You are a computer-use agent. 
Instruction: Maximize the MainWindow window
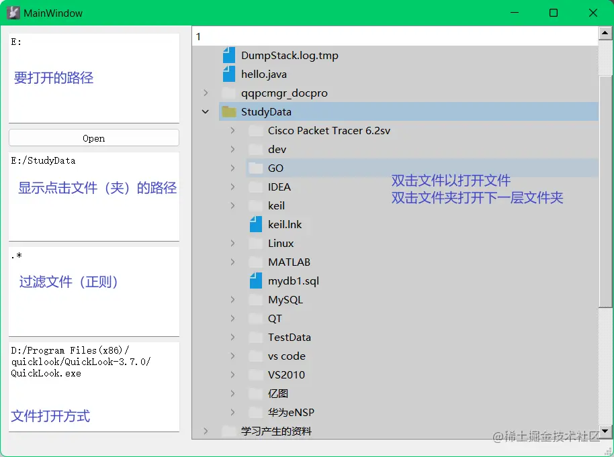click(x=554, y=13)
